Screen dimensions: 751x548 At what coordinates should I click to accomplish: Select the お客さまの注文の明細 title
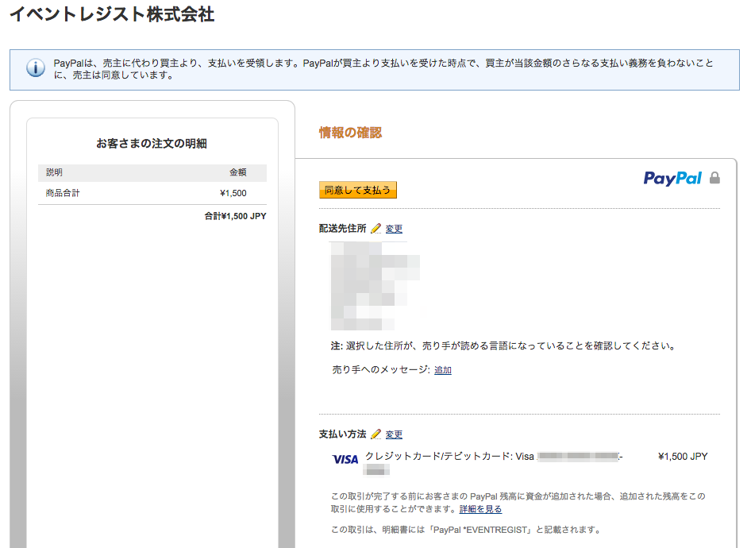(152, 143)
